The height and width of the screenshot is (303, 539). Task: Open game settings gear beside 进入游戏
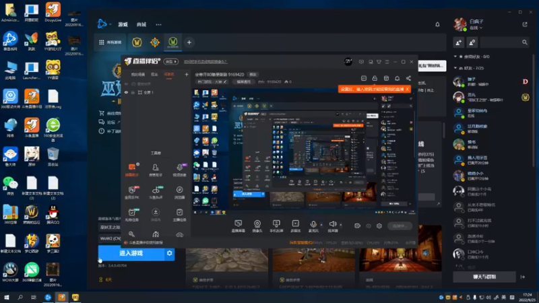coord(170,253)
